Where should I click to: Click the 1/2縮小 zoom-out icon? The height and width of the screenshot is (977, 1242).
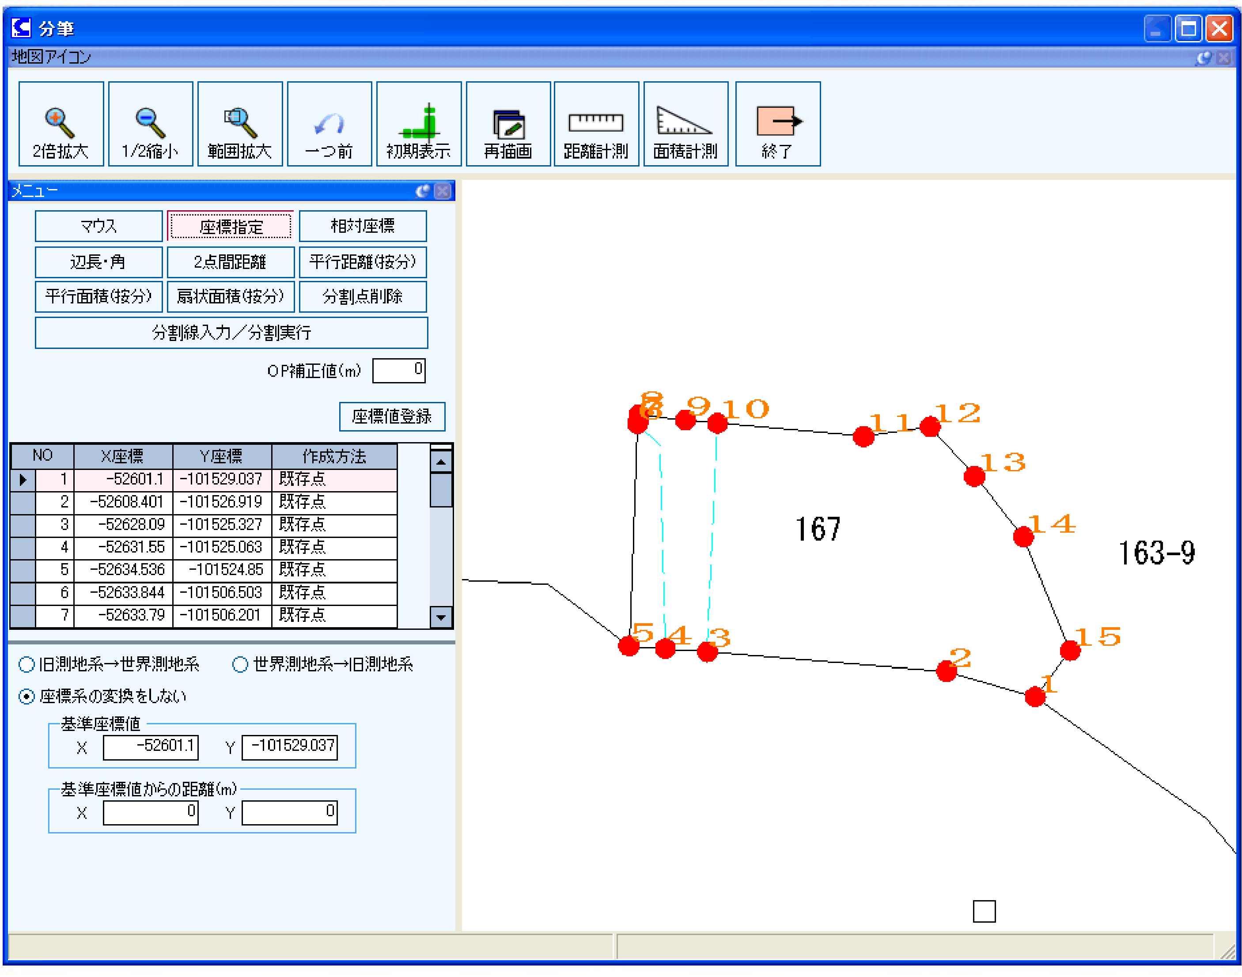(x=151, y=124)
